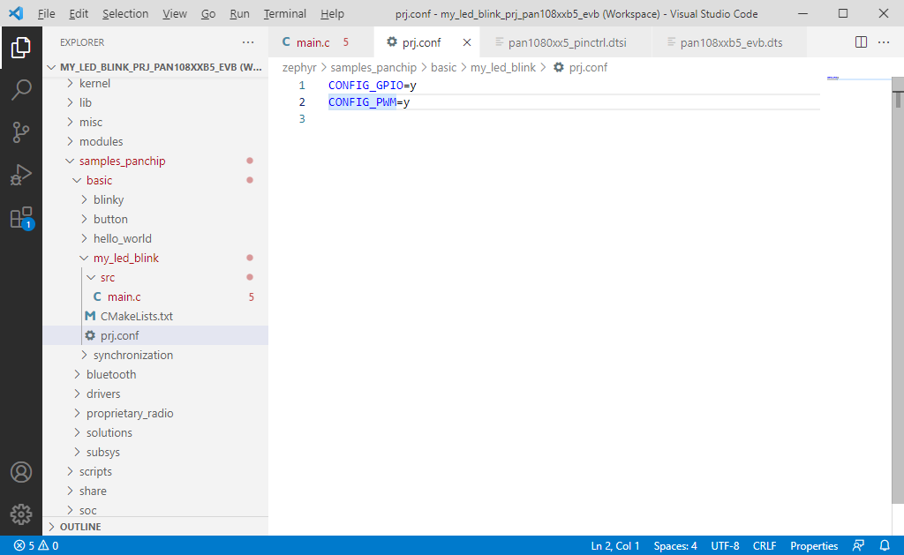This screenshot has width=904, height=555.
Task: Open the Run menu
Action: pos(239,13)
